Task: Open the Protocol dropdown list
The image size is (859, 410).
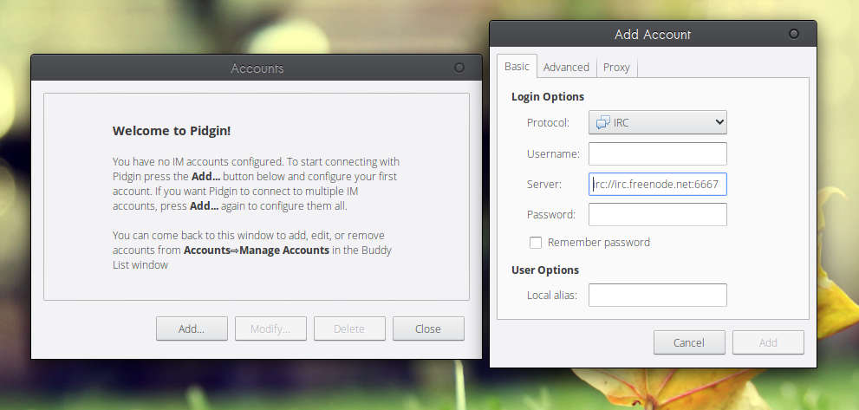Action: click(x=657, y=122)
